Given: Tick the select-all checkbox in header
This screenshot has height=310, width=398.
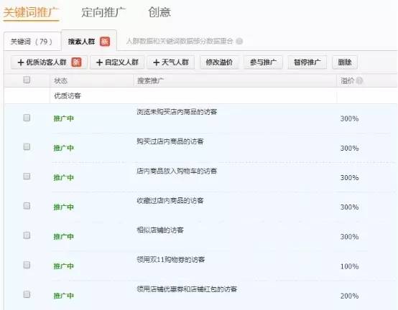Looking at the screenshot, I should (27, 80).
